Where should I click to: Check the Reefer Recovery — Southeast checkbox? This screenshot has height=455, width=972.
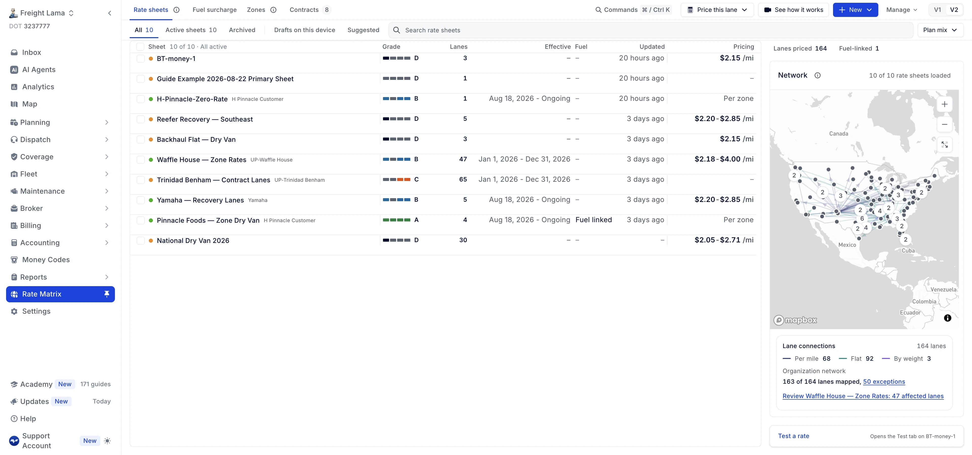coord(140,119)
